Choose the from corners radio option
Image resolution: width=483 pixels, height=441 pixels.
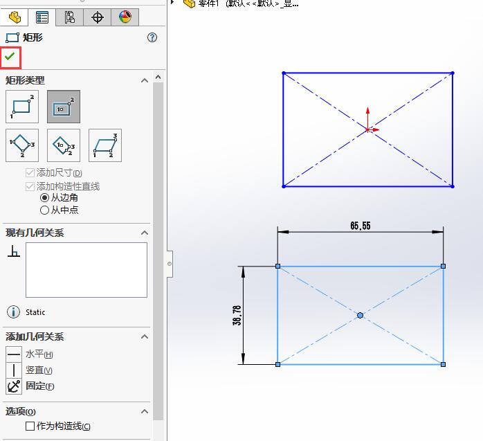tap(45, 197)
